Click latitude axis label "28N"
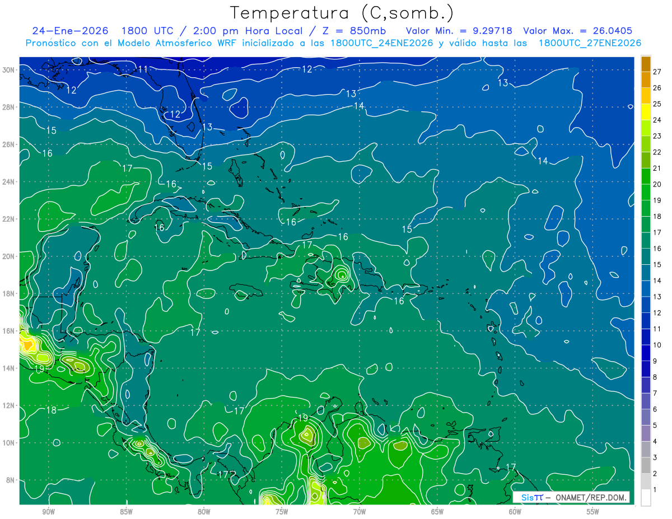Viewport: 672px width, 519px height. [10, 107]
